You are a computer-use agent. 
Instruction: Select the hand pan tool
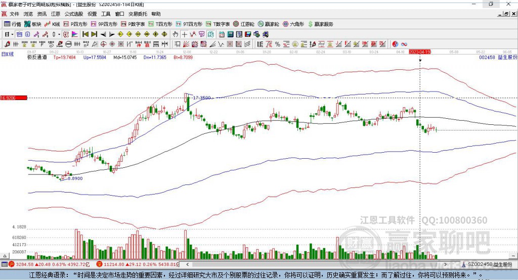tap(176, 34)
